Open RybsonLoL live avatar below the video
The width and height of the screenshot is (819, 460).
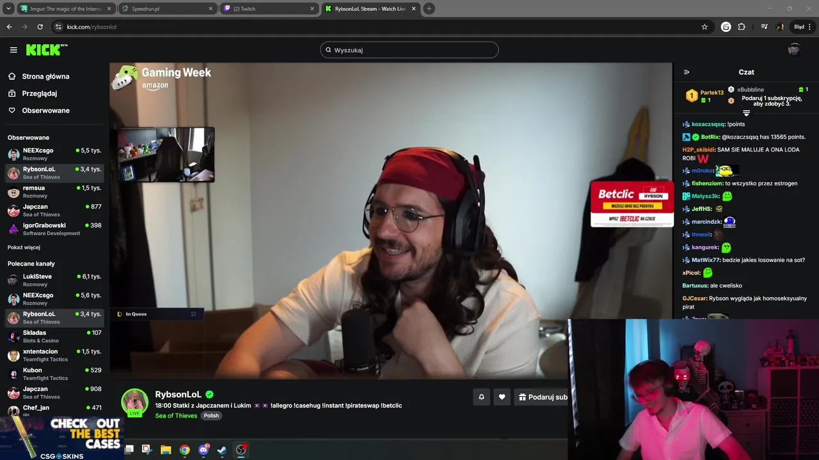click(x=134, y=402)
